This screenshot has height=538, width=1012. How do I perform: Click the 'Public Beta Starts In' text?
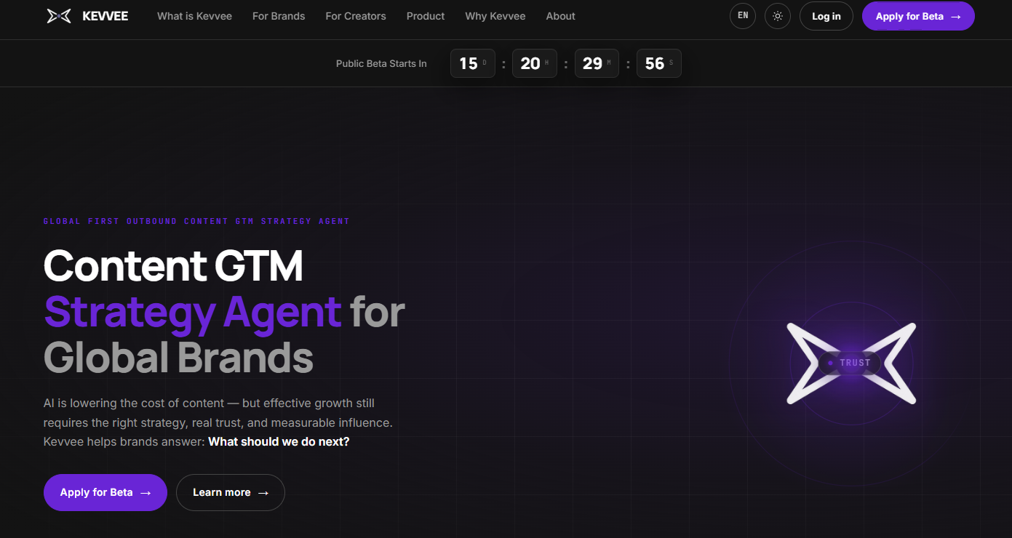381,63
